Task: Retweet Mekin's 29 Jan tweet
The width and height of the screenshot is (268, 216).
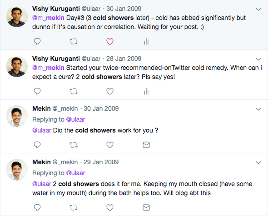Action: coord(74,208)
